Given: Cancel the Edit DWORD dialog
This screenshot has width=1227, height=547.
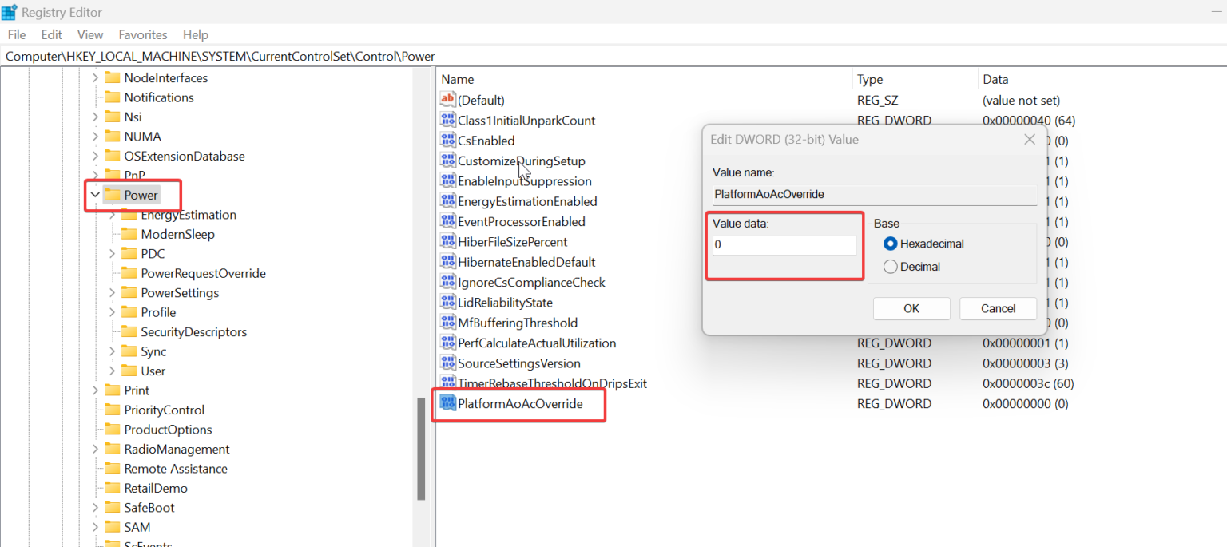Looking at the screenshot, I should [x=998, y=308].
